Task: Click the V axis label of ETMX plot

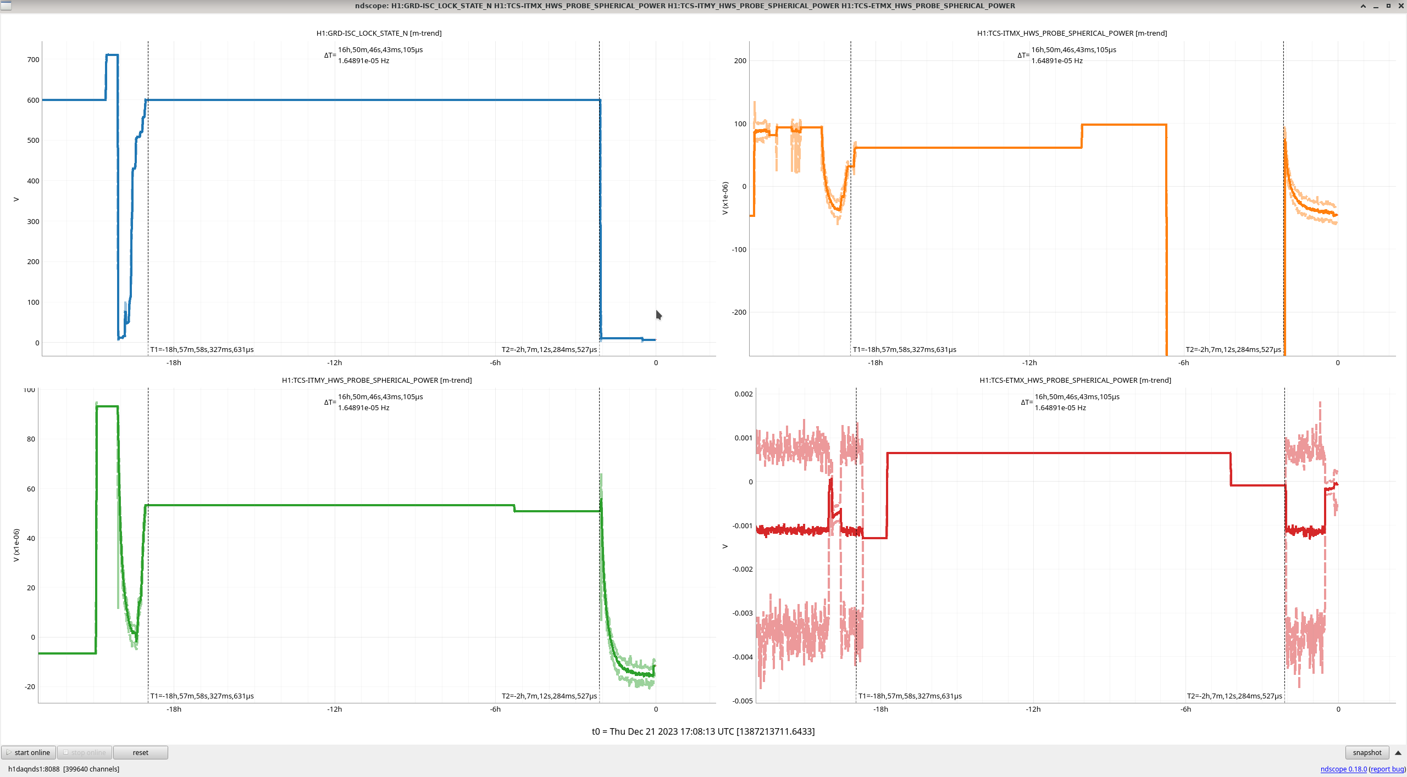Action: point(725,546)
